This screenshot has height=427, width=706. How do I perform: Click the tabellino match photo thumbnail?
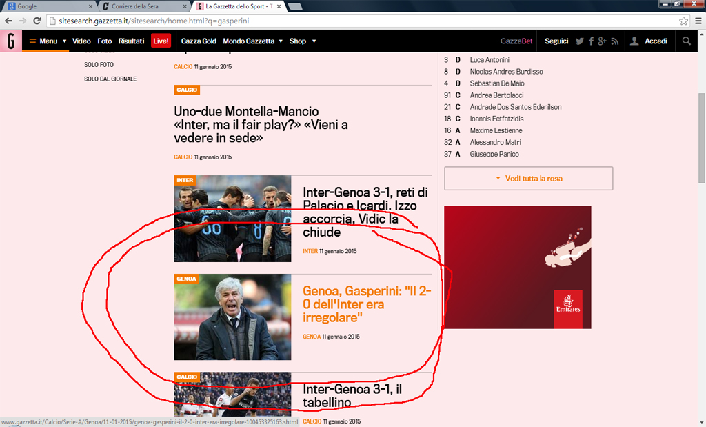point(232,394)
